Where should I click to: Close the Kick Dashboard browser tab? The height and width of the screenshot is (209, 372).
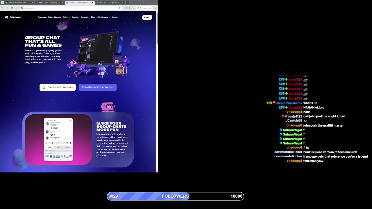32,3
